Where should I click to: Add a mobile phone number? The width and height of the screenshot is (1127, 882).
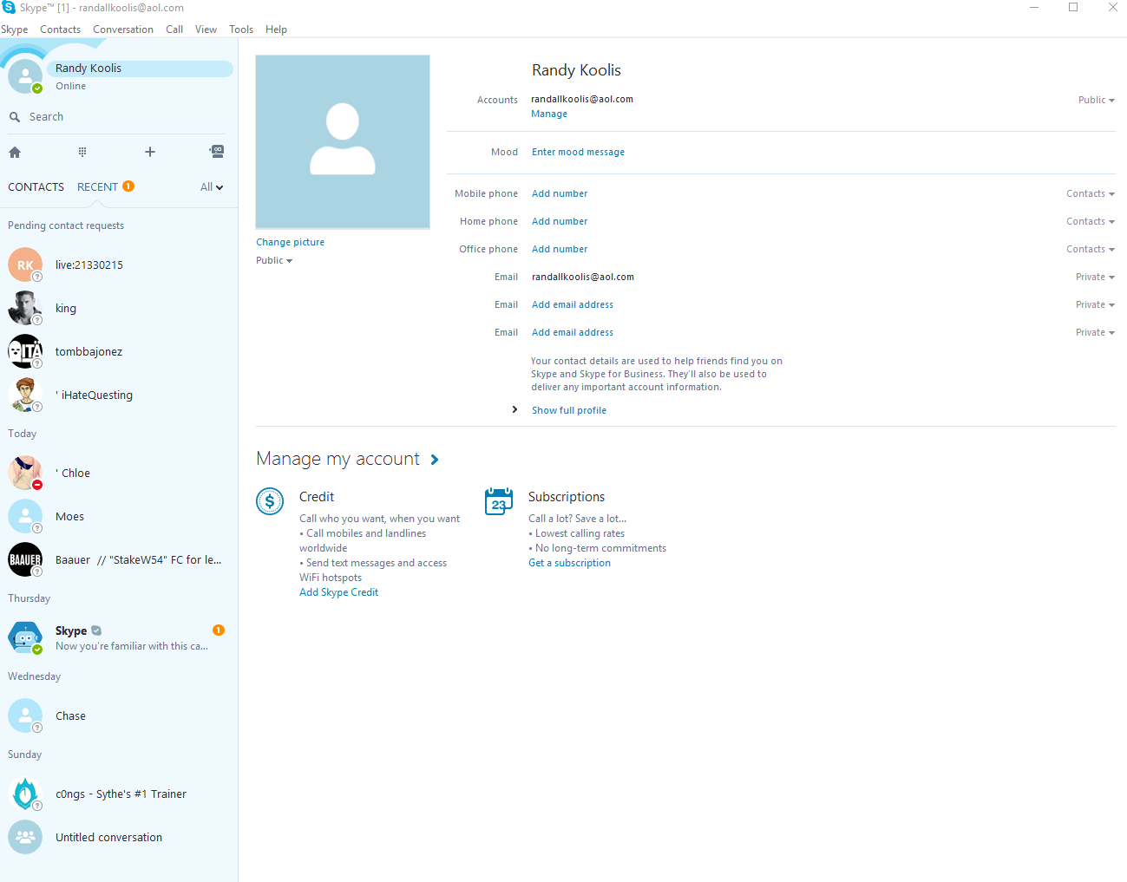click(x=560, y=194)
